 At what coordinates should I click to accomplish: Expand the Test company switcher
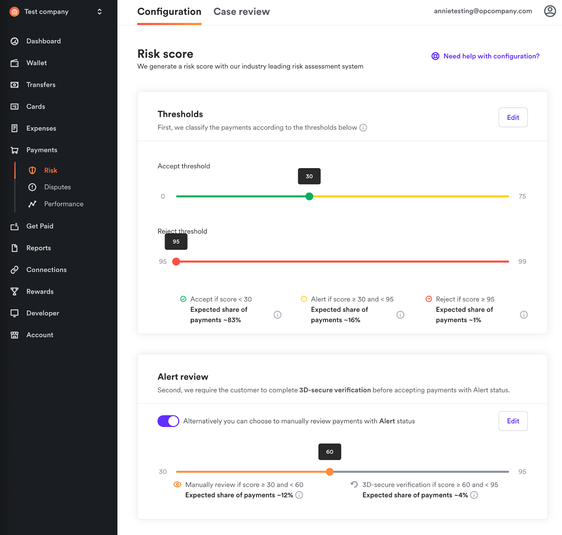(x=99, y=12)
